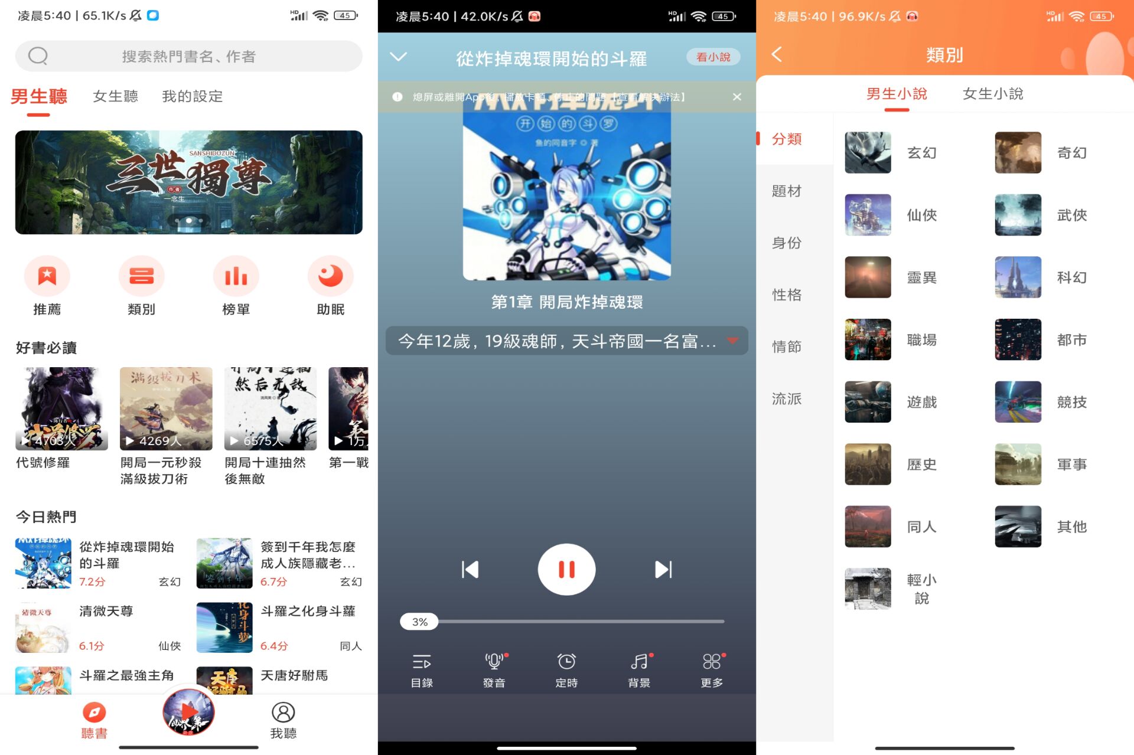1134x755 pixels.
Task: Expand 題材 filter section in categories
Action: [786, 189]
